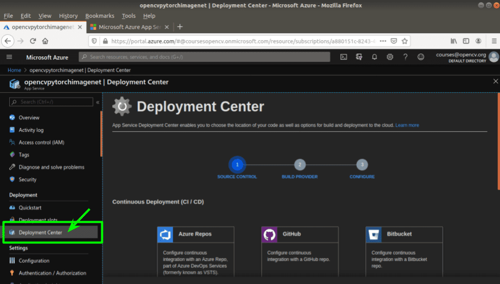Open the Tools menu
The width and height of the screenshot is (500, 284).
click(x=128, y=16)
